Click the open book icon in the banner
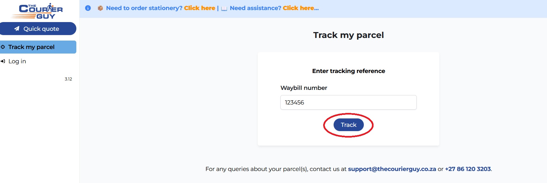Screen dimensions: 547x183 click(x=224, y=8)
